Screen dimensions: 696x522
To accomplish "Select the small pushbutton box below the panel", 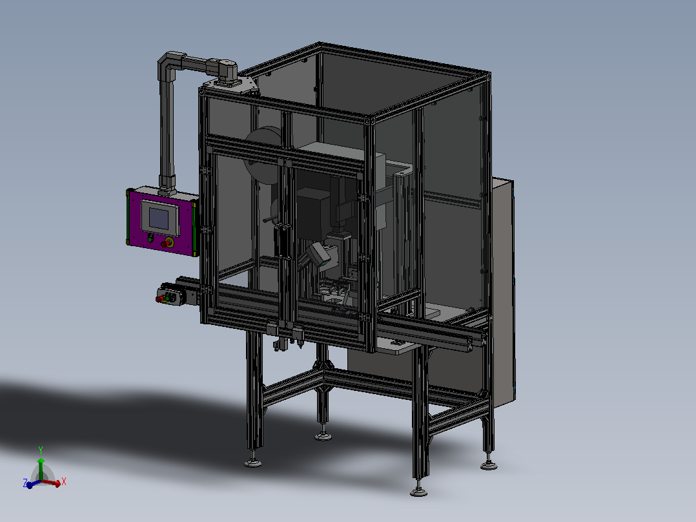I will 171,295.
